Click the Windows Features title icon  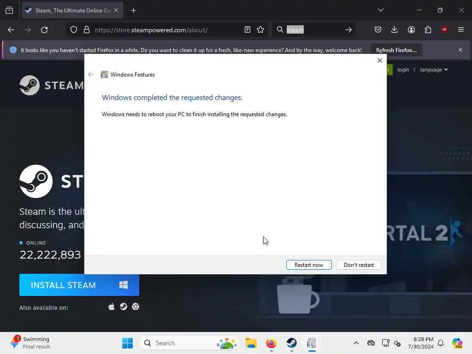pyautogui.click(x=104, y=74)
